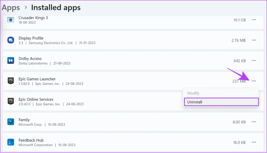The image size is (267, 153).
Task: Open more options for Display Profile
Action: [254, 40]
